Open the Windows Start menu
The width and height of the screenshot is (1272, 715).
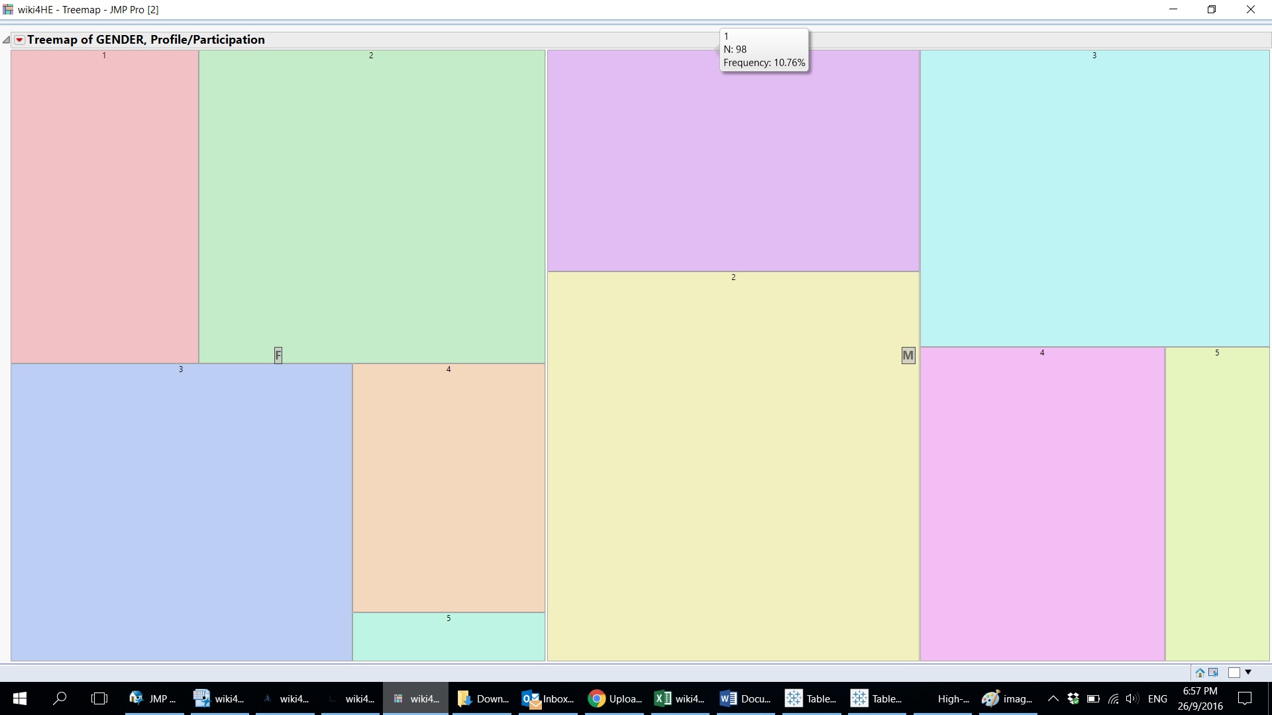[x=20, y=698]
